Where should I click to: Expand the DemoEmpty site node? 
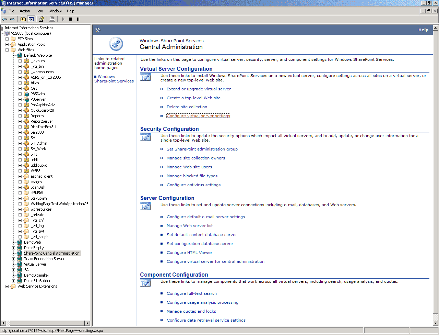click(14, 248)
